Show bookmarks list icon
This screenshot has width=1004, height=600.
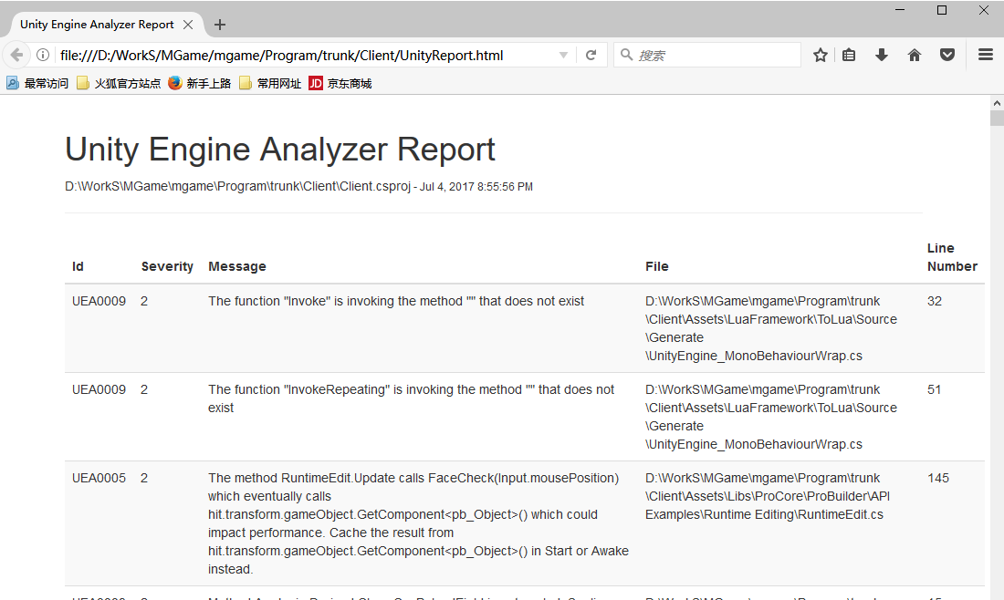[849, 55]
